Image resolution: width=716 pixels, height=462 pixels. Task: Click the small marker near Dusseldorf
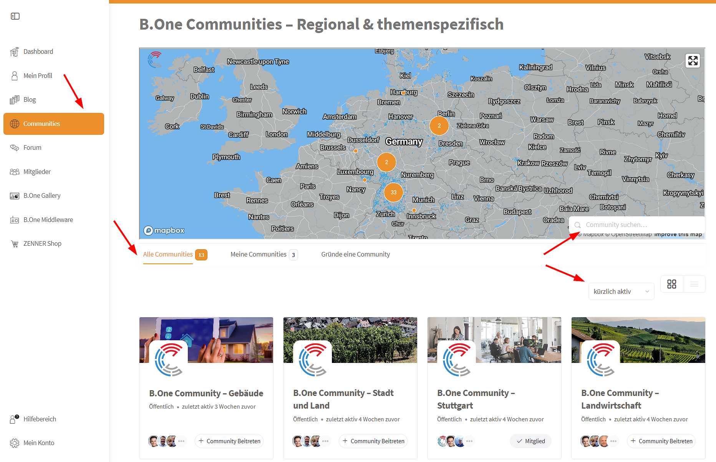click(356, 151)
